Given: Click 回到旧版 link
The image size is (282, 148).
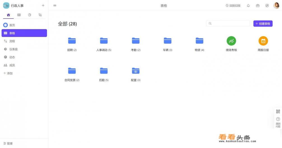Looking at the screenshot, I should [x=233, y=6].
